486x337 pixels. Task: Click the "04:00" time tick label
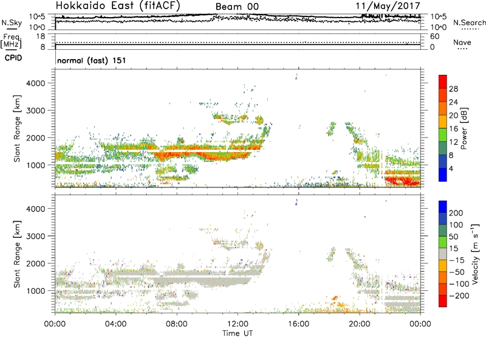[116, 324]
